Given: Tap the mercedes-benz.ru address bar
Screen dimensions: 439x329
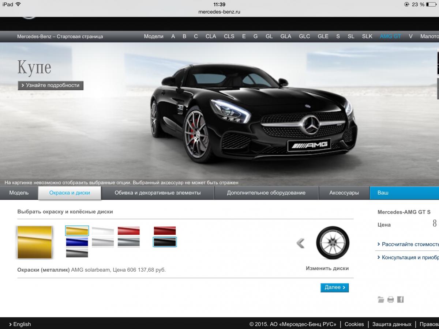Looking at the screenshot, I should tap(219, 11).
